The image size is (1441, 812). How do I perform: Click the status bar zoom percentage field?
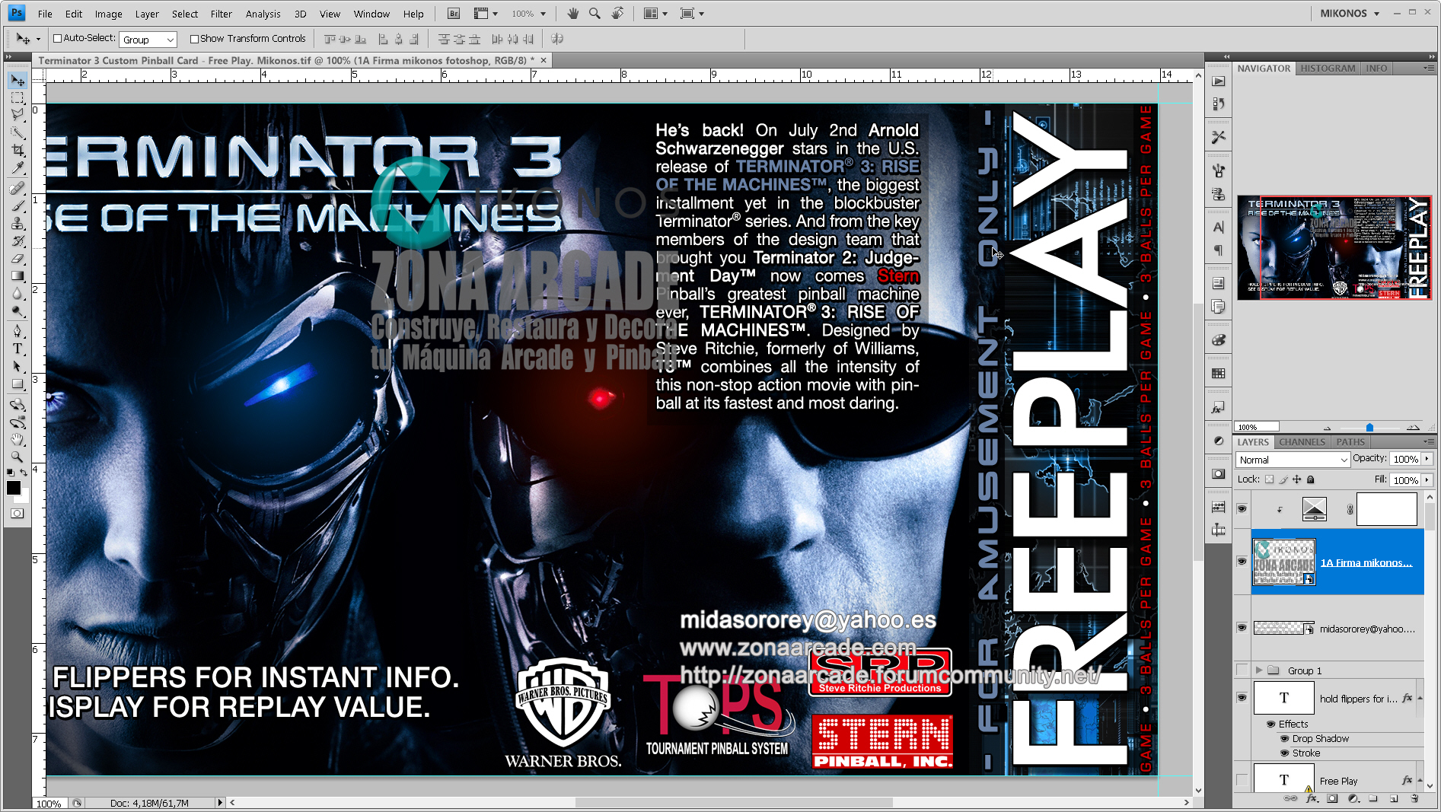[49, 803]
